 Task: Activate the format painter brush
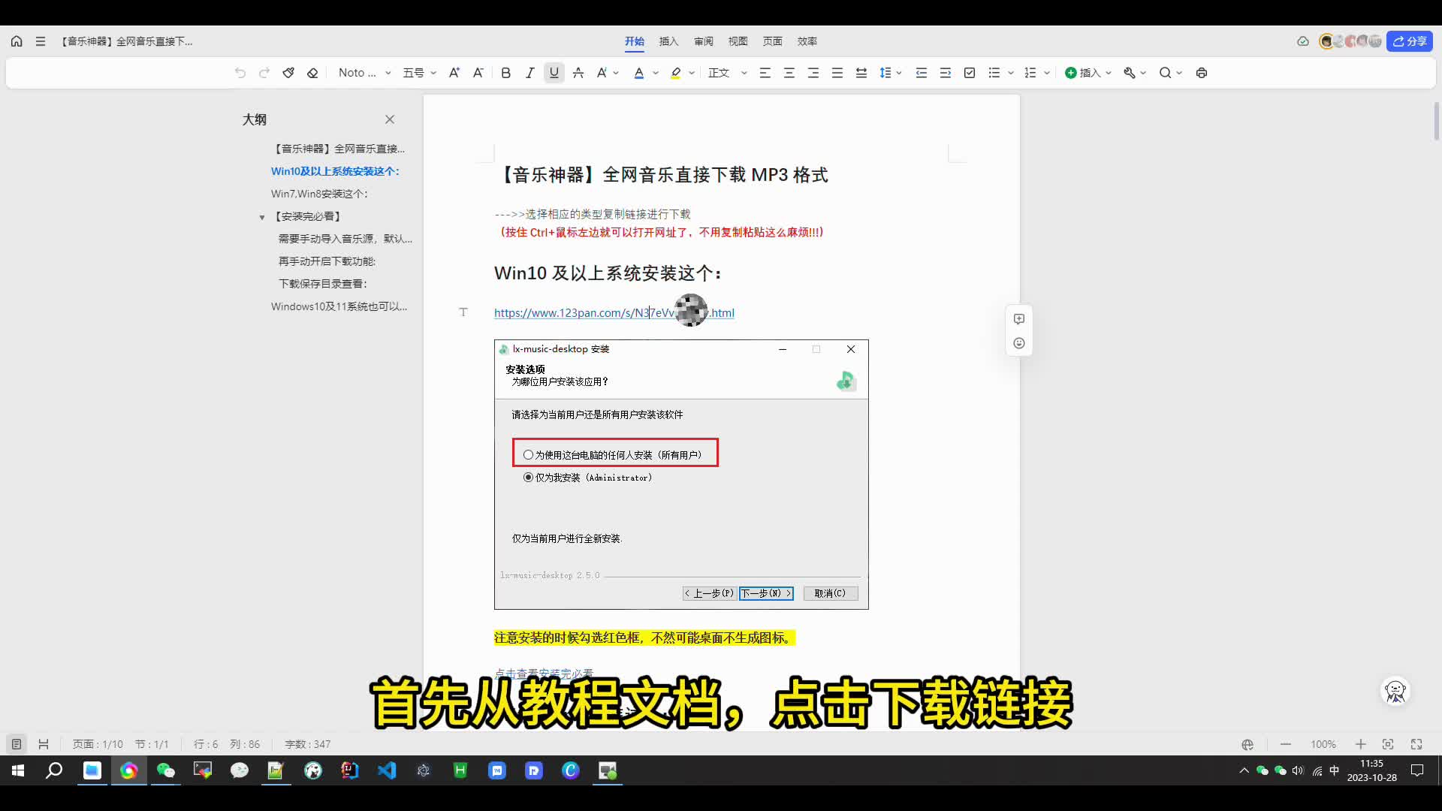pyautogui.click(x=288, y=73)
